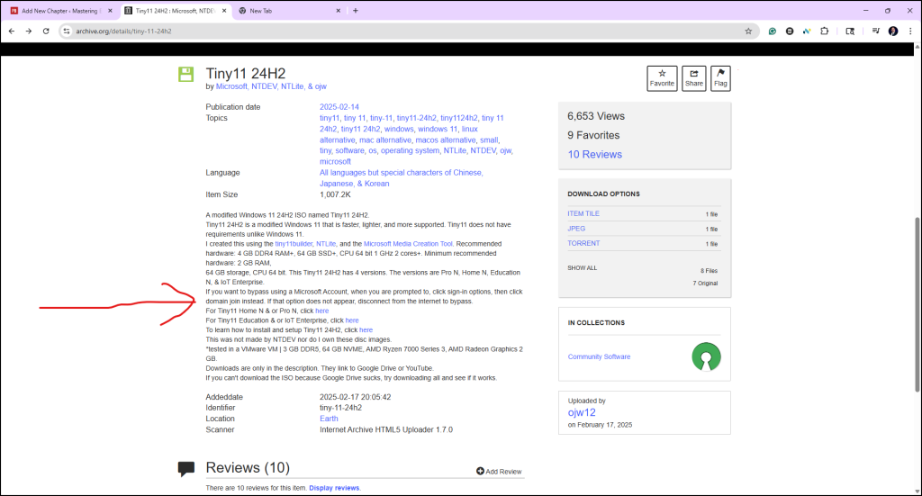Reload the page with the refresh icon
The image size is (922, 496).
(x=46, y=32)
